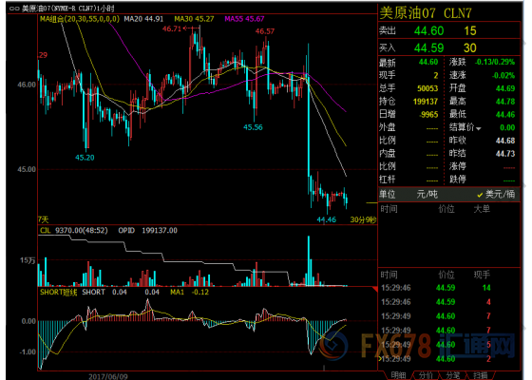Open the SHORT短线 indicator selector
Image resolution: width=532 pixels, height=380 pixels.
pyautogui.click(x=59, y=293)
